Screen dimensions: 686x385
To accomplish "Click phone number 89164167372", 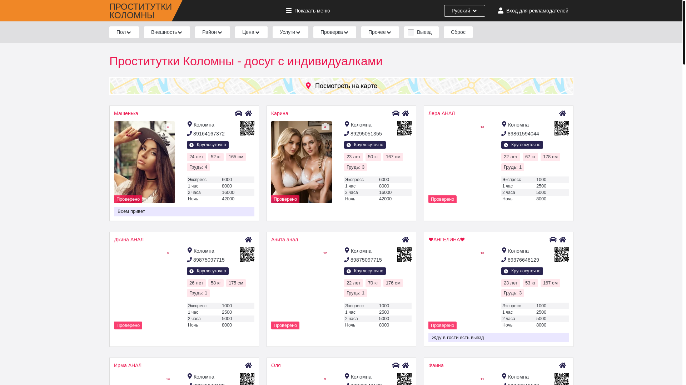I will coord(209,134).
